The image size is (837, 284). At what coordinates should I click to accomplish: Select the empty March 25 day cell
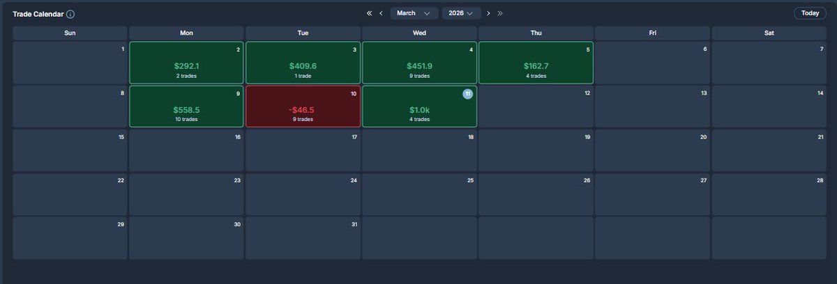pos(419,194)
